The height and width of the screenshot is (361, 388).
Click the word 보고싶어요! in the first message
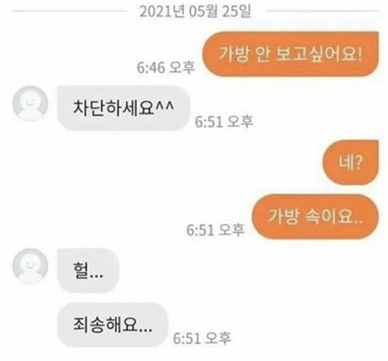[x=318, y=54]
